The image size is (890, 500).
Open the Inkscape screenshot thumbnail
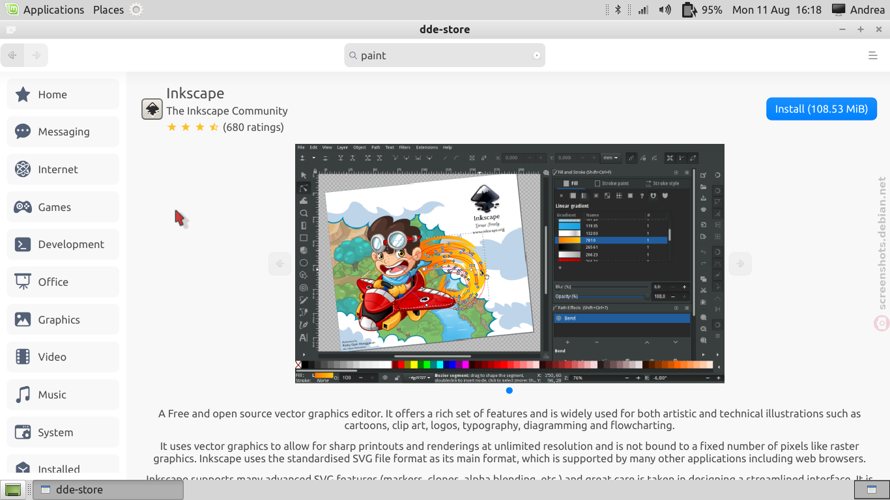(x=510, y=263)
